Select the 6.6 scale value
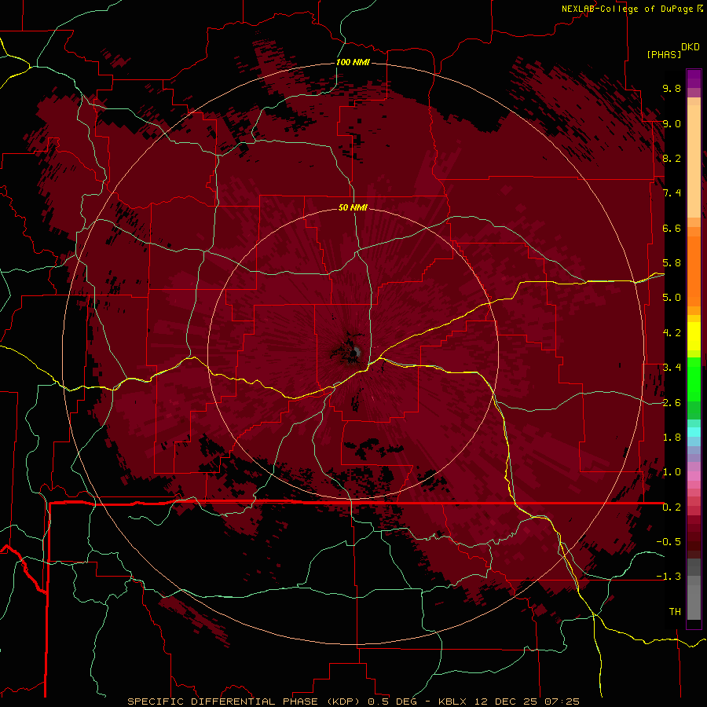Viewport: 707px width, 707px height. tap(672, 228)
